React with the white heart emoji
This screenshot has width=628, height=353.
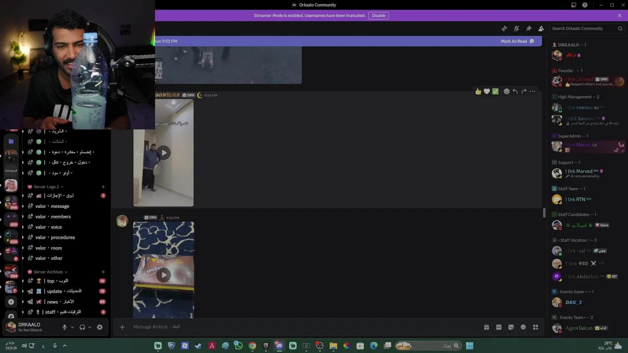tap(487, 91)
